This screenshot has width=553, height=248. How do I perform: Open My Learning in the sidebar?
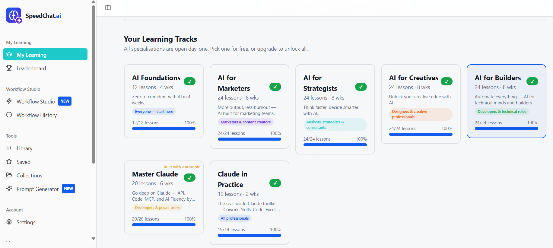pyautogui.click(x=45, y=55)
